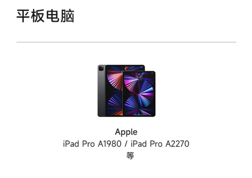Click the 9:41 clock on front iPad
Screen dimensions: 252x178
pos(139,77)
